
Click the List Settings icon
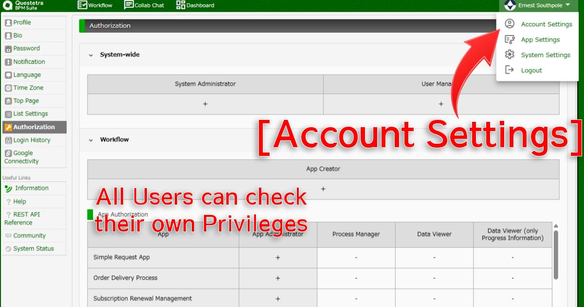coord(8,114)
